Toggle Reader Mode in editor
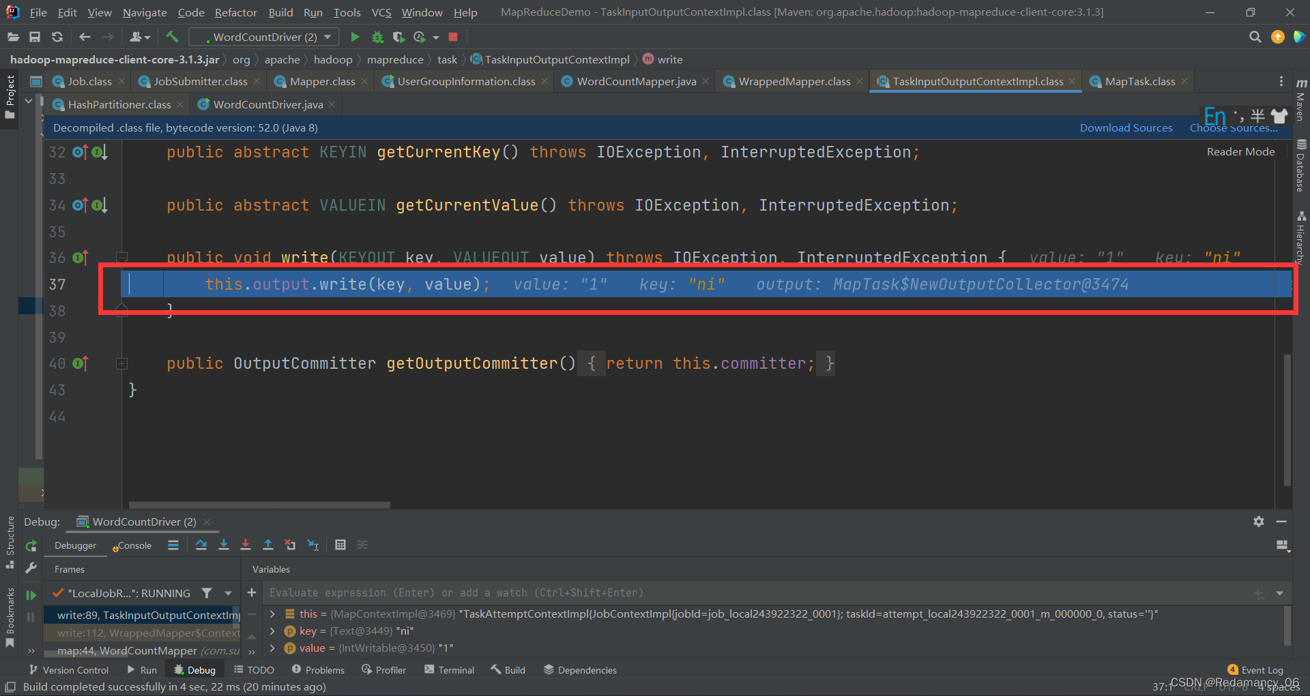 pyautogui.click(x=1240, y=151)
